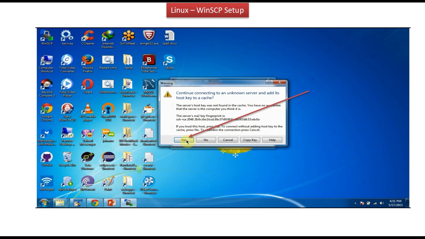Open the WinSCP desktop shortcut
Viewport: 425px width, 239px height.
point(47,38)
